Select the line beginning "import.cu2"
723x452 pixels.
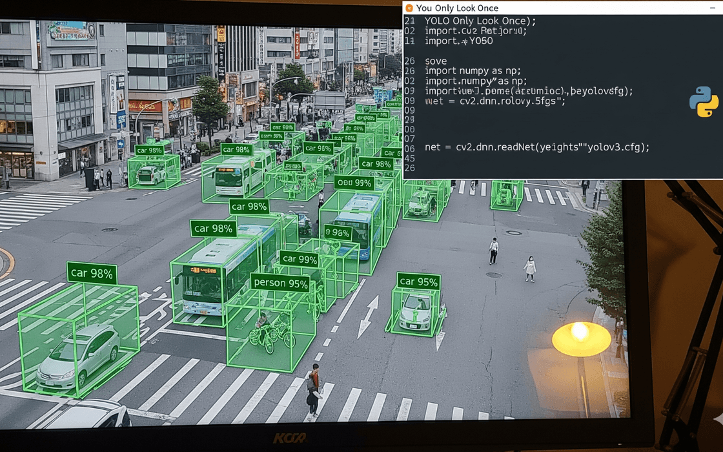click(x=475, y=31)
